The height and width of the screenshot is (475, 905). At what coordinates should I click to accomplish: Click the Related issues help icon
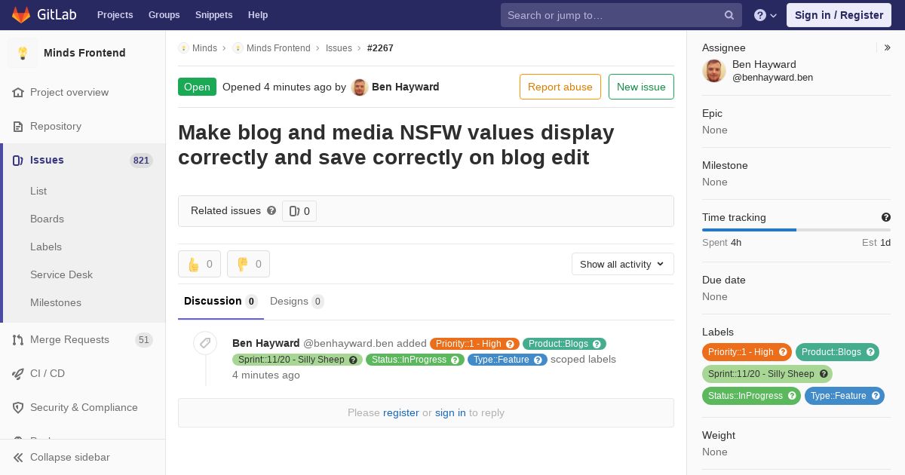[x=271, y=210]
